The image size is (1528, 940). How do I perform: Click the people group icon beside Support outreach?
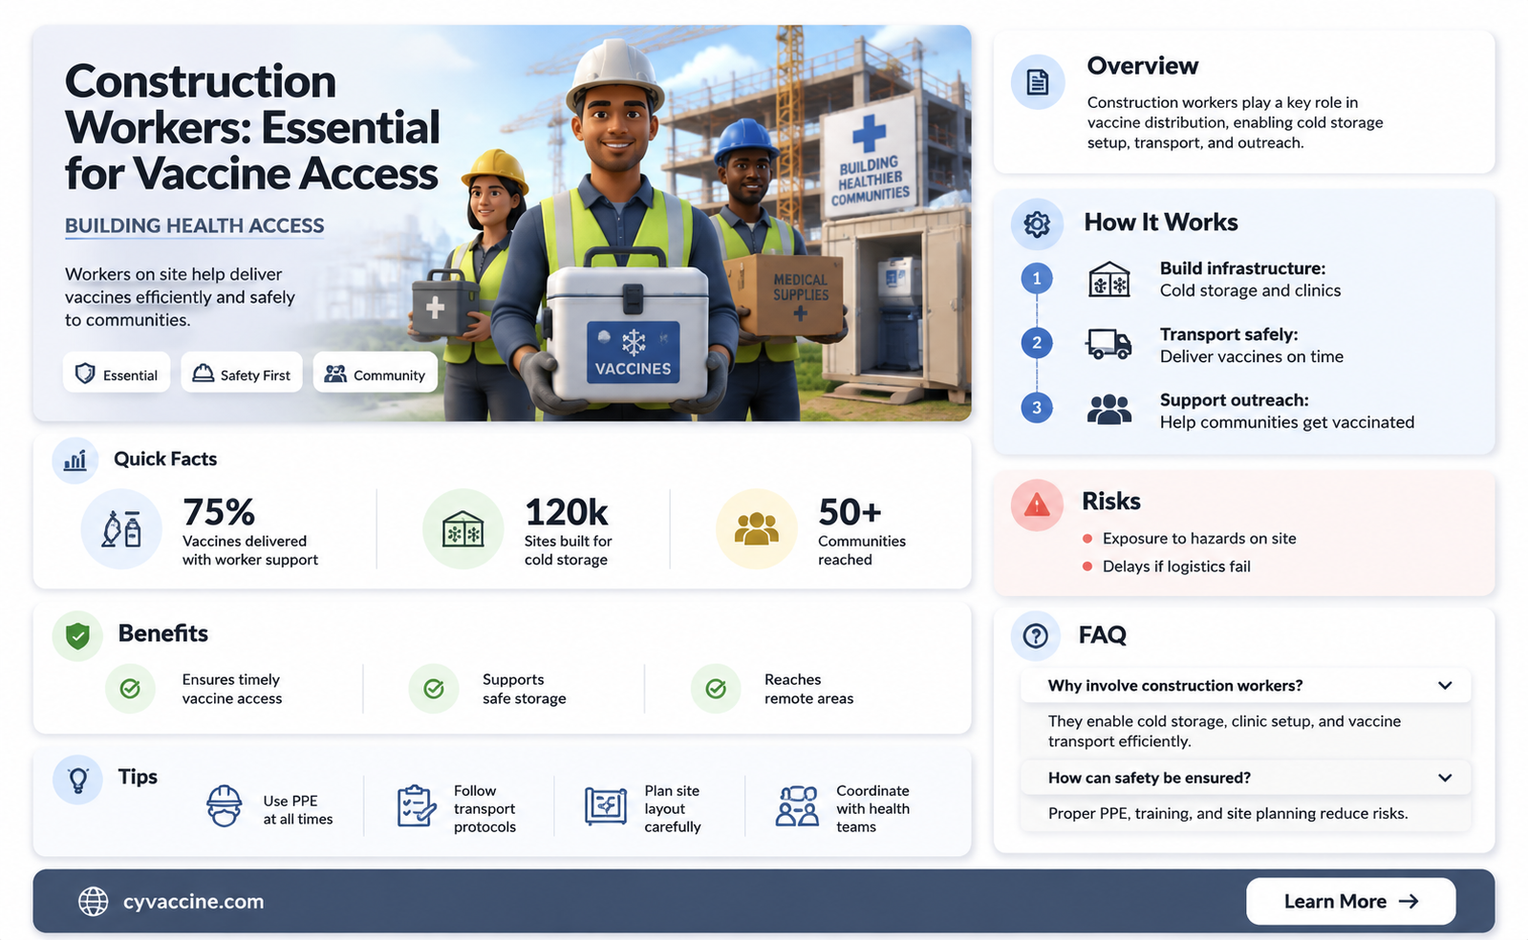(1109, 410)
